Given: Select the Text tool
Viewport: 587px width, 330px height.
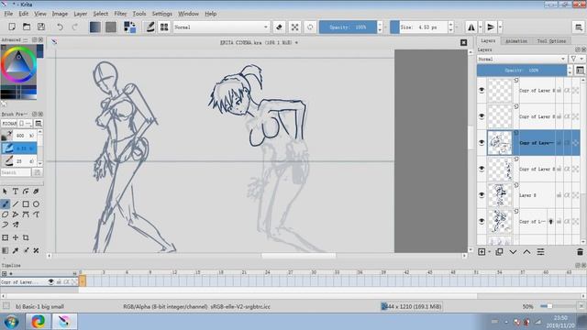Looking at the screenshot, I should [16, 192].
